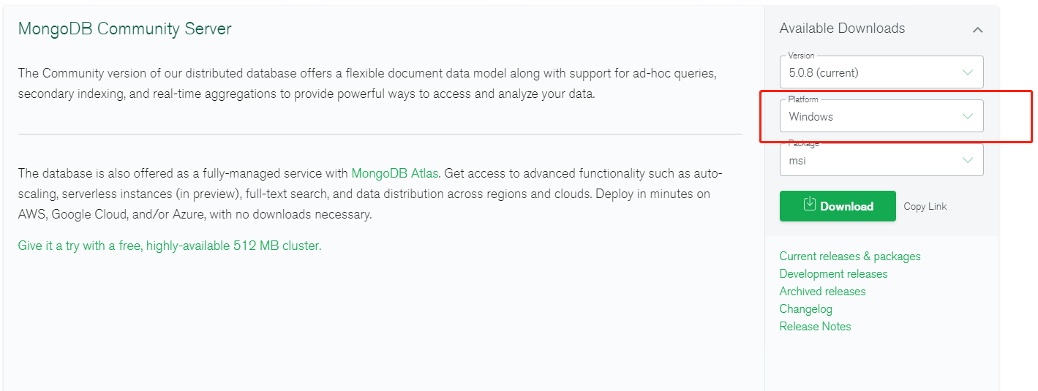Click the chevron arrow in Platform field
The height and width of the screenshot is (391, 1038).
(968, 116)
